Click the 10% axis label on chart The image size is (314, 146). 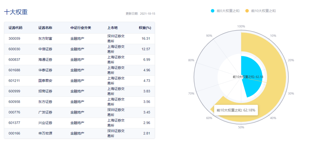[273, 36]
